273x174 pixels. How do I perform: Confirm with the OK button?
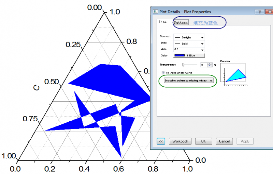[203, 141]
